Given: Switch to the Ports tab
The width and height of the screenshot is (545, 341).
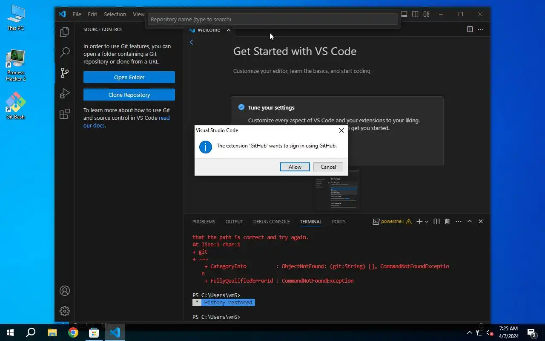Looking at the screenshot, I should tap(338, 222).
